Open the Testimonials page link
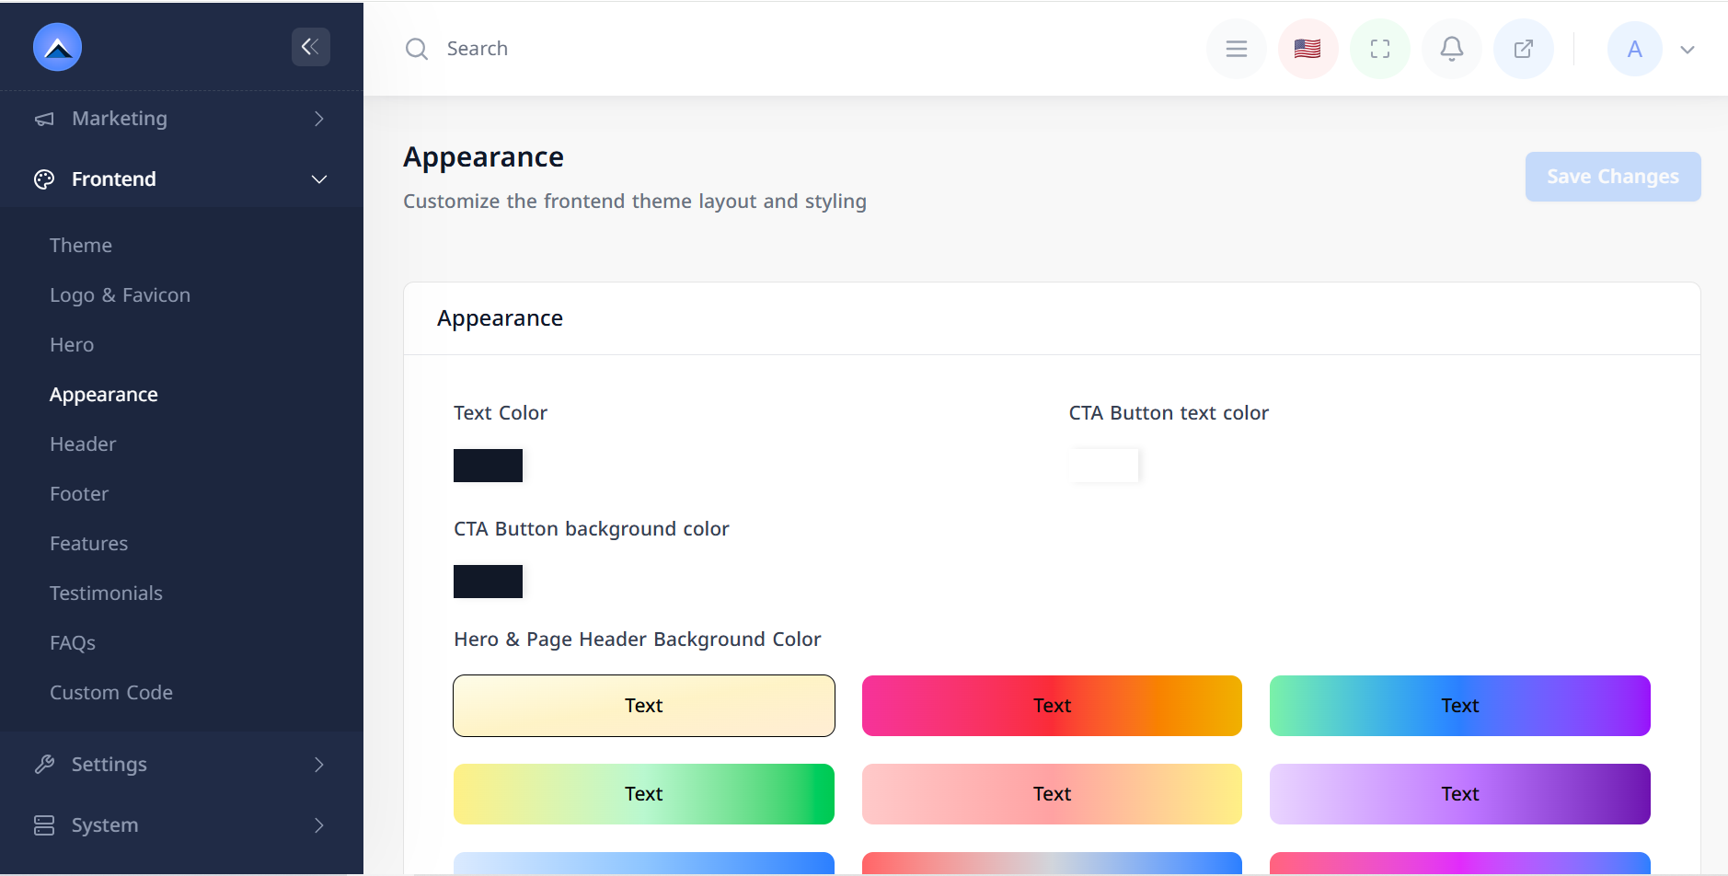 click(x=106, y=594)
